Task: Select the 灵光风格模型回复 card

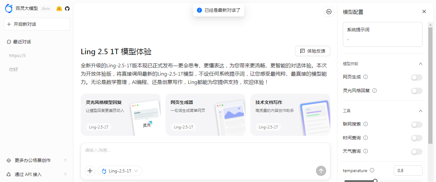Action: (x=121, y=115)
